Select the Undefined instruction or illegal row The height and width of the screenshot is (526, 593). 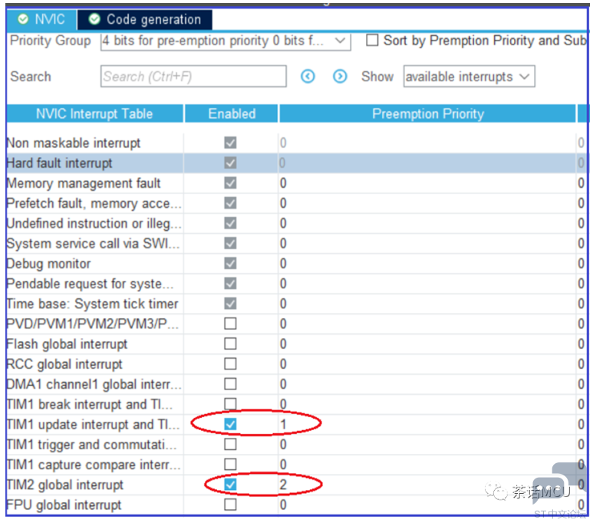click(x=296, y=223)
